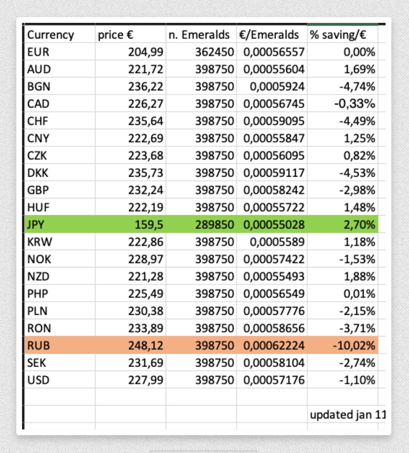The image size is (409, 453).
Task: Select the BGN price cell 236,22
Action: [x=131, y=86]
